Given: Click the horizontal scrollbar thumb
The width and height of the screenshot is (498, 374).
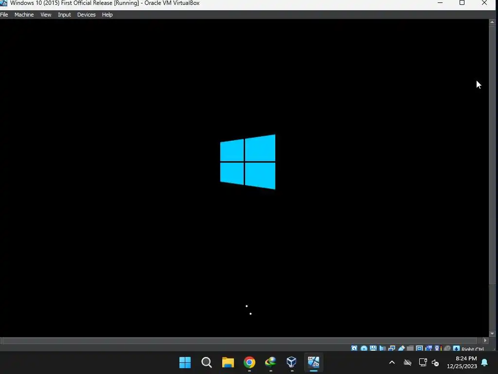Looking at the screenshot, I should (240, 340).
